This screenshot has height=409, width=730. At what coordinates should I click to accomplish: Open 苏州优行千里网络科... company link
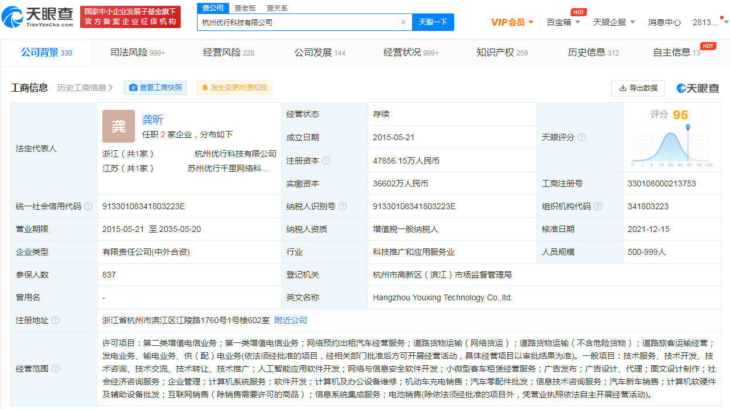228,168
